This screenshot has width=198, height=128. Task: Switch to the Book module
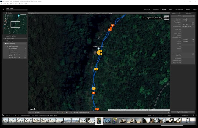pyautogui.click(x=170, y=9)
